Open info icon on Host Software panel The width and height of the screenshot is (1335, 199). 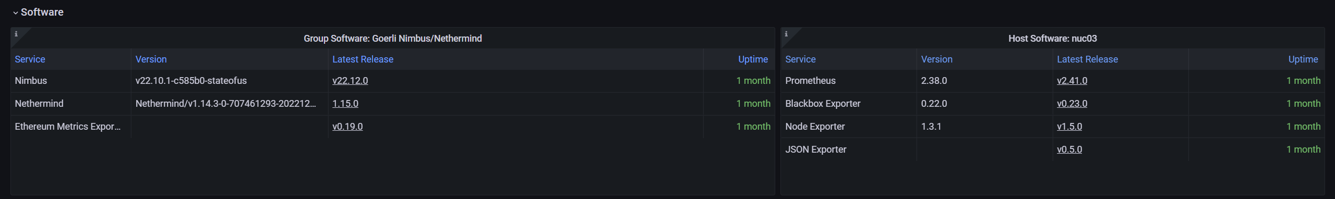tap(786, 34)
